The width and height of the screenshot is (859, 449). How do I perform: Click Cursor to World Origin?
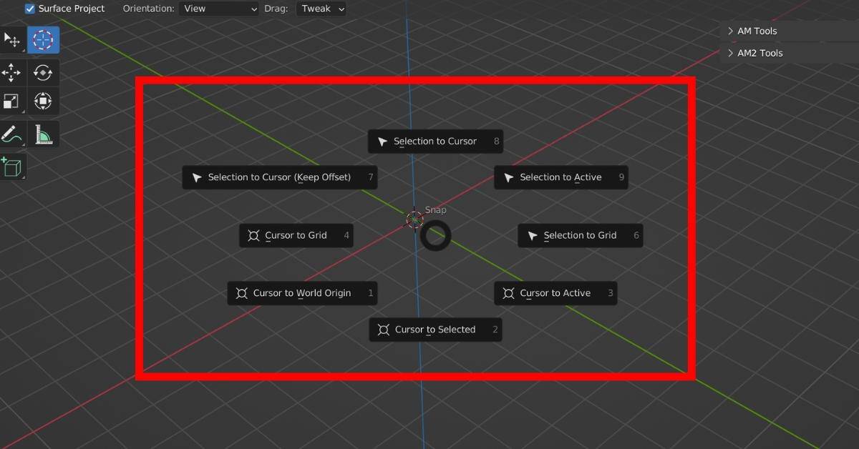301,292
